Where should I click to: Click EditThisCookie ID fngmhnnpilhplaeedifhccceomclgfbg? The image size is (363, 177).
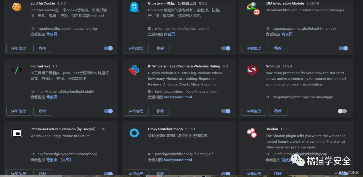[x=67, y=29]
